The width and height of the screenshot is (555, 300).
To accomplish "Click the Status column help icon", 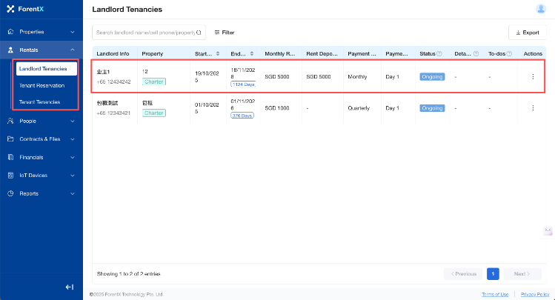I will [x=440, y=54].
